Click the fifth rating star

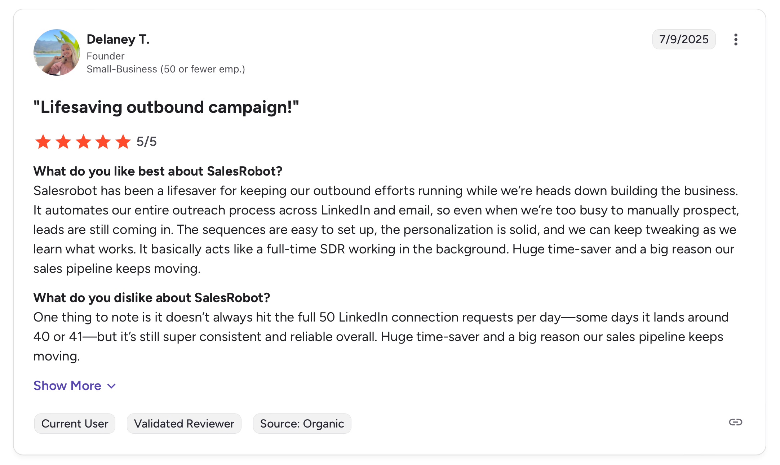(x=123, y=142)
